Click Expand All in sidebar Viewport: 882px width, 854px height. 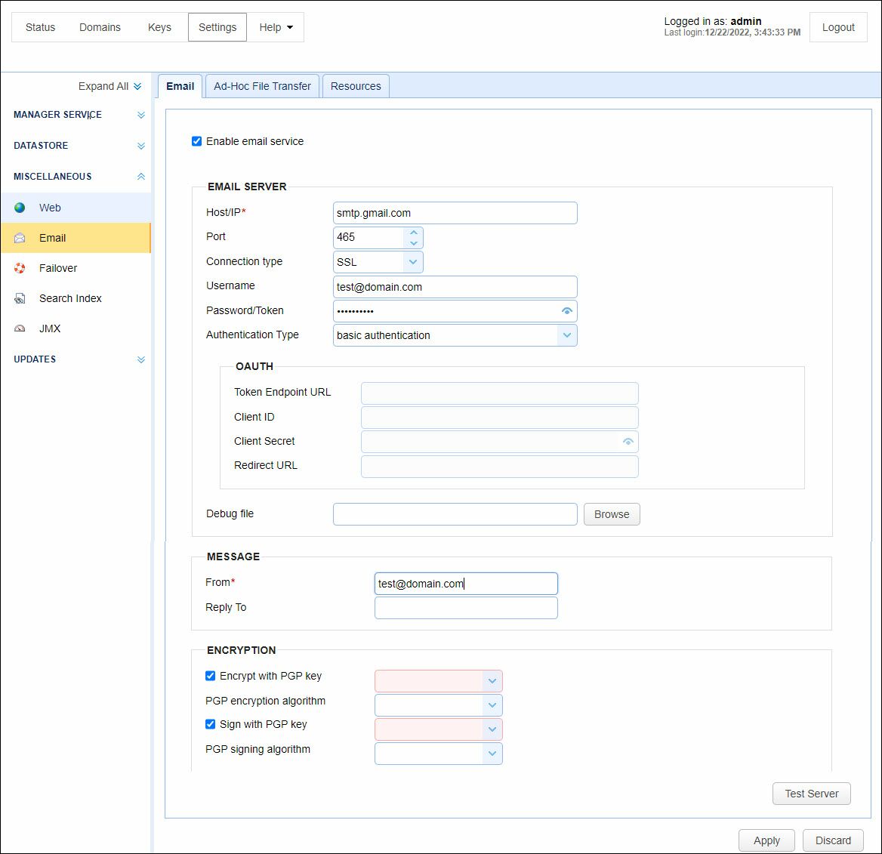109,86
